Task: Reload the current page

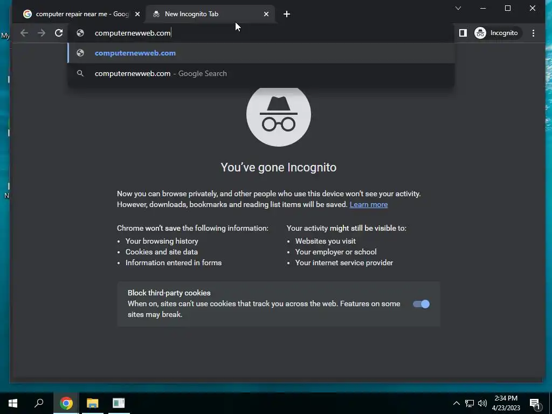Action: [59, 33]
